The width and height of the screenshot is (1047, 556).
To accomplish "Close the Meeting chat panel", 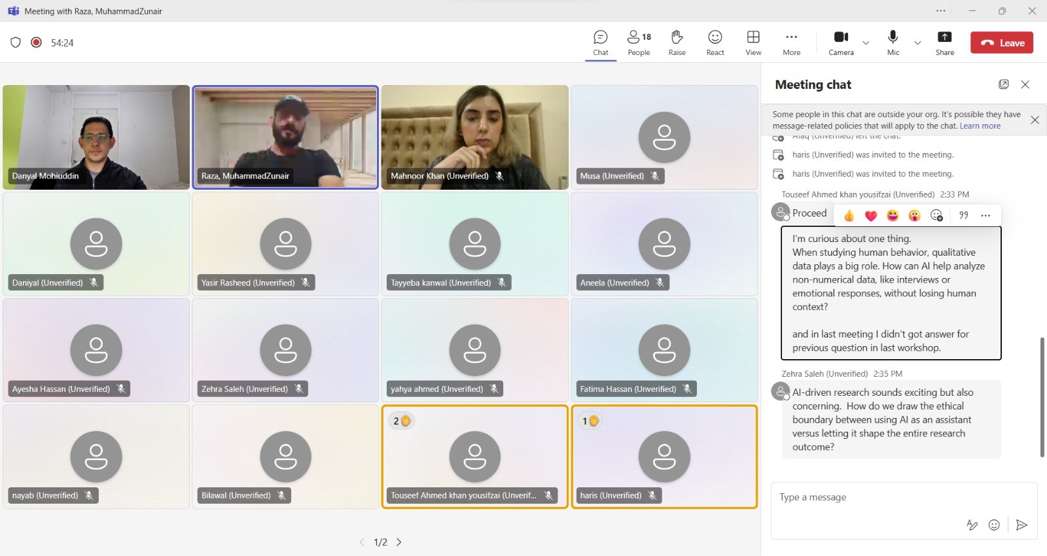I will (1025, 84).
